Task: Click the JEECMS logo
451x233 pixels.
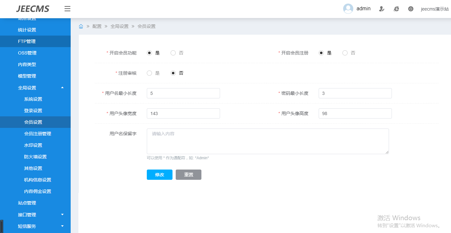Action: click(x=33, y=9)
